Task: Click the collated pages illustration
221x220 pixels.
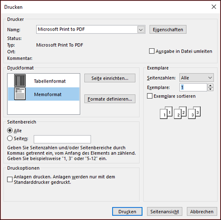Action: 180,112
